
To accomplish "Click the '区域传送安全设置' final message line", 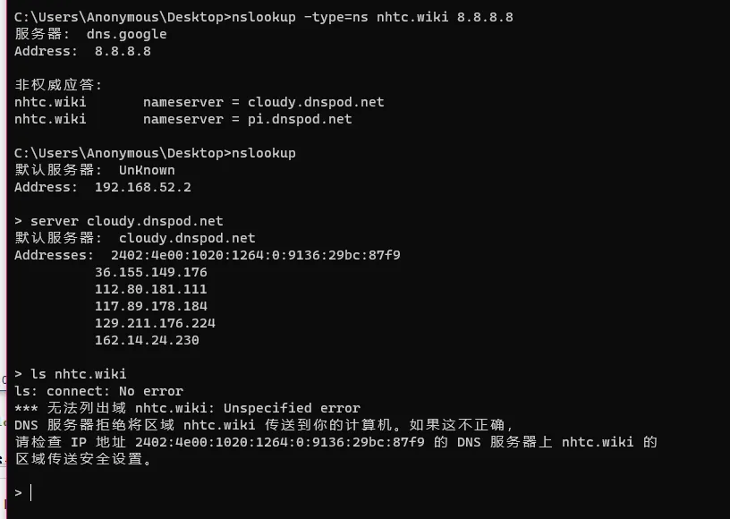I will (x=83, y=459).
